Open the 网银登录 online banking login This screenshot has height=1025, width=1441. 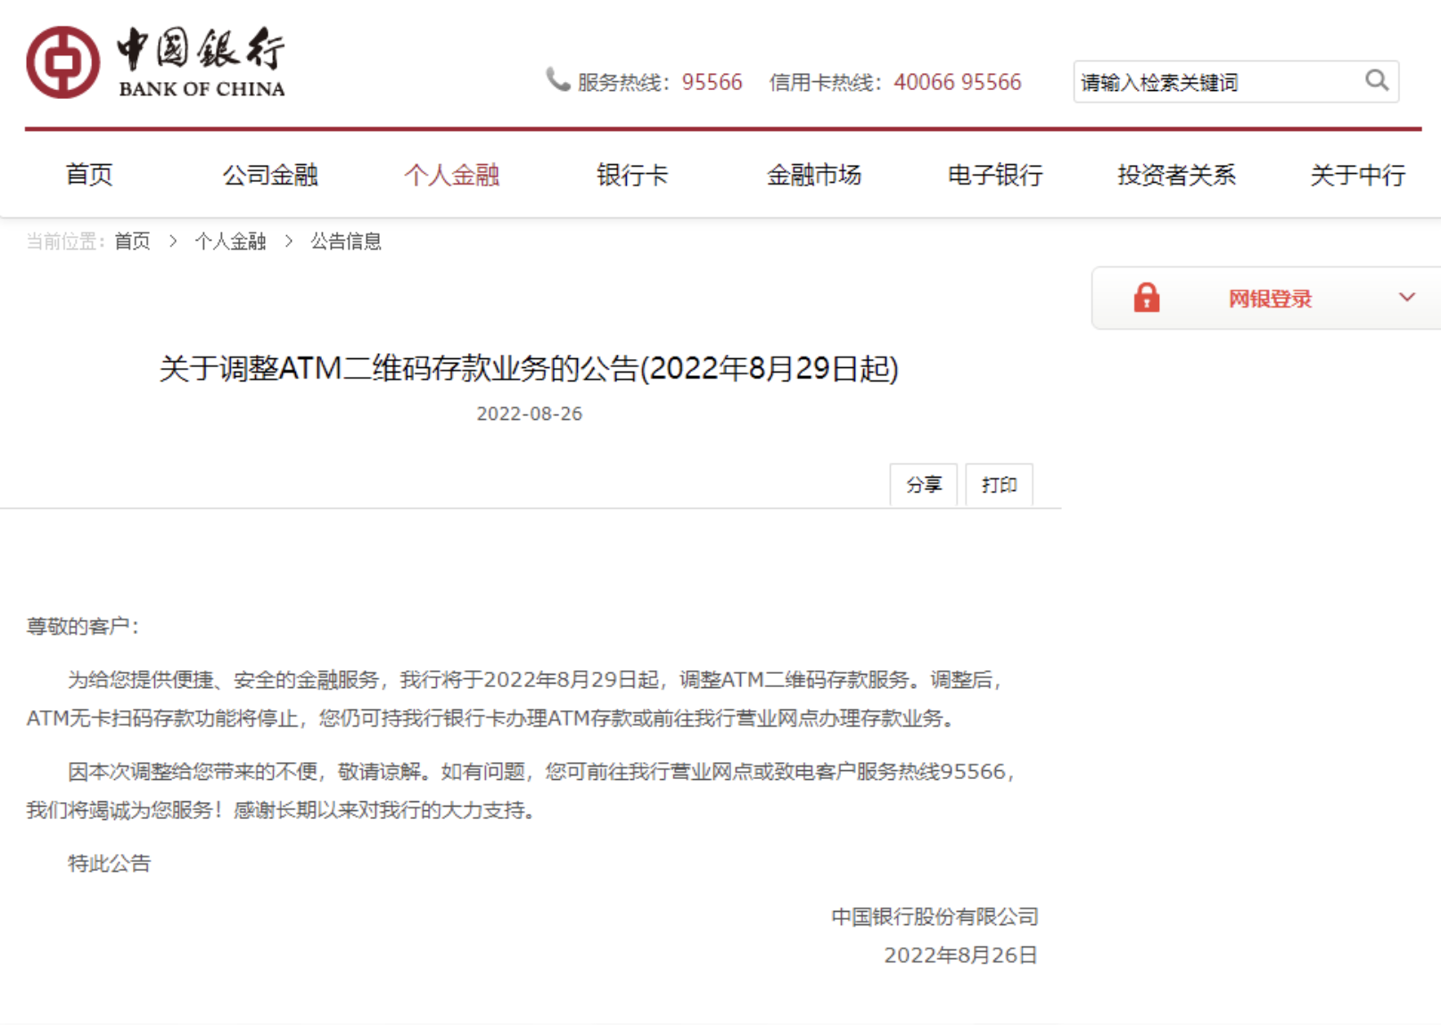point(1269,299)
